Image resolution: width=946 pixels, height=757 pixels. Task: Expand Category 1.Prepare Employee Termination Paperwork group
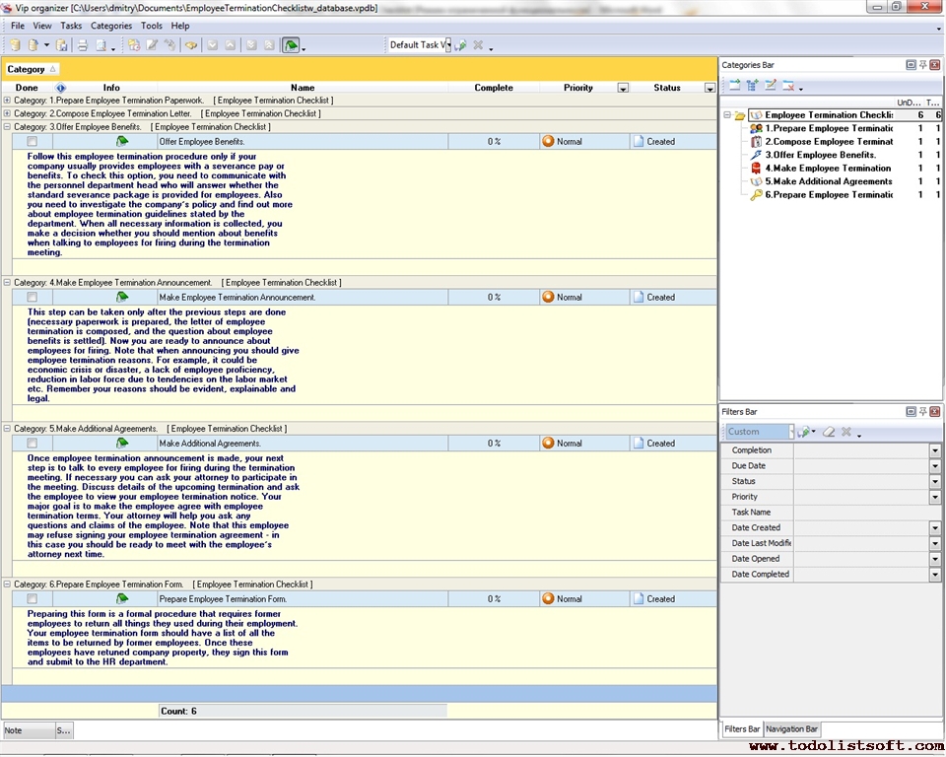coord(8,101)
